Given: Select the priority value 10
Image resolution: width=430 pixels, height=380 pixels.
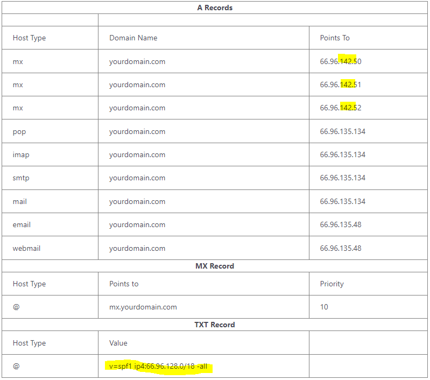Looking at the screenshot, I should 324,307.
